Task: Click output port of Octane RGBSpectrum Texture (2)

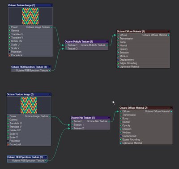Action: click(x=46, y=161)
